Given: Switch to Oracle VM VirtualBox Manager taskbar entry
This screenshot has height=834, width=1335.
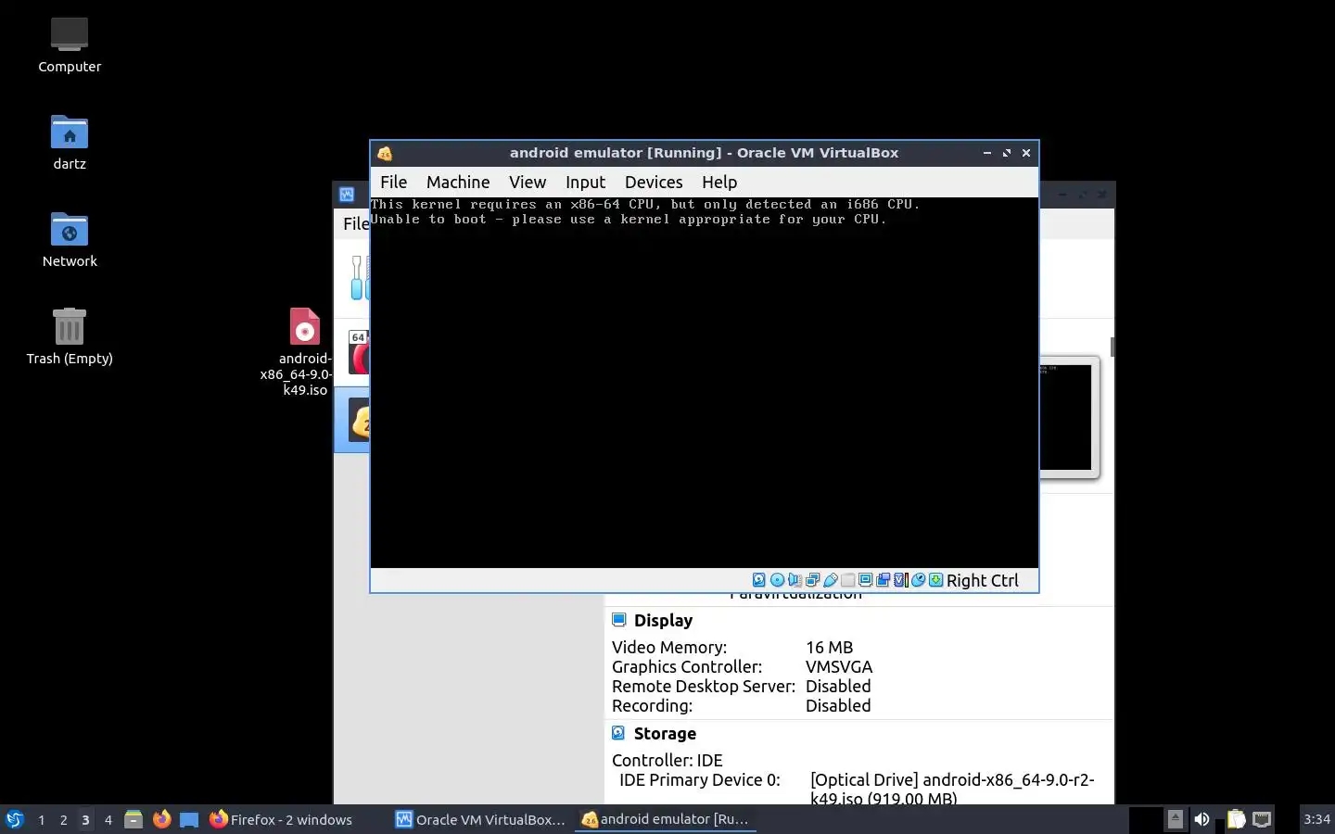Looking at the screenshot, I should coord(480,819).
